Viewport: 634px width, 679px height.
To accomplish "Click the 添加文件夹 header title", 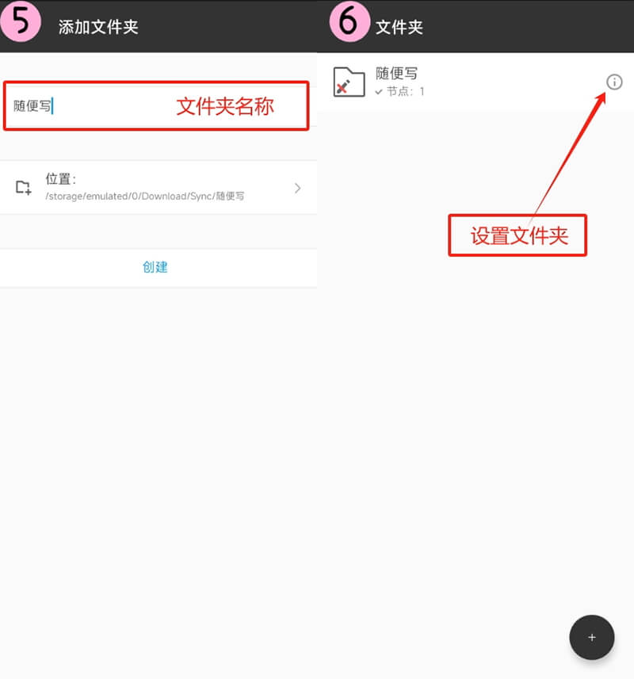I will (x=98, y=27).
